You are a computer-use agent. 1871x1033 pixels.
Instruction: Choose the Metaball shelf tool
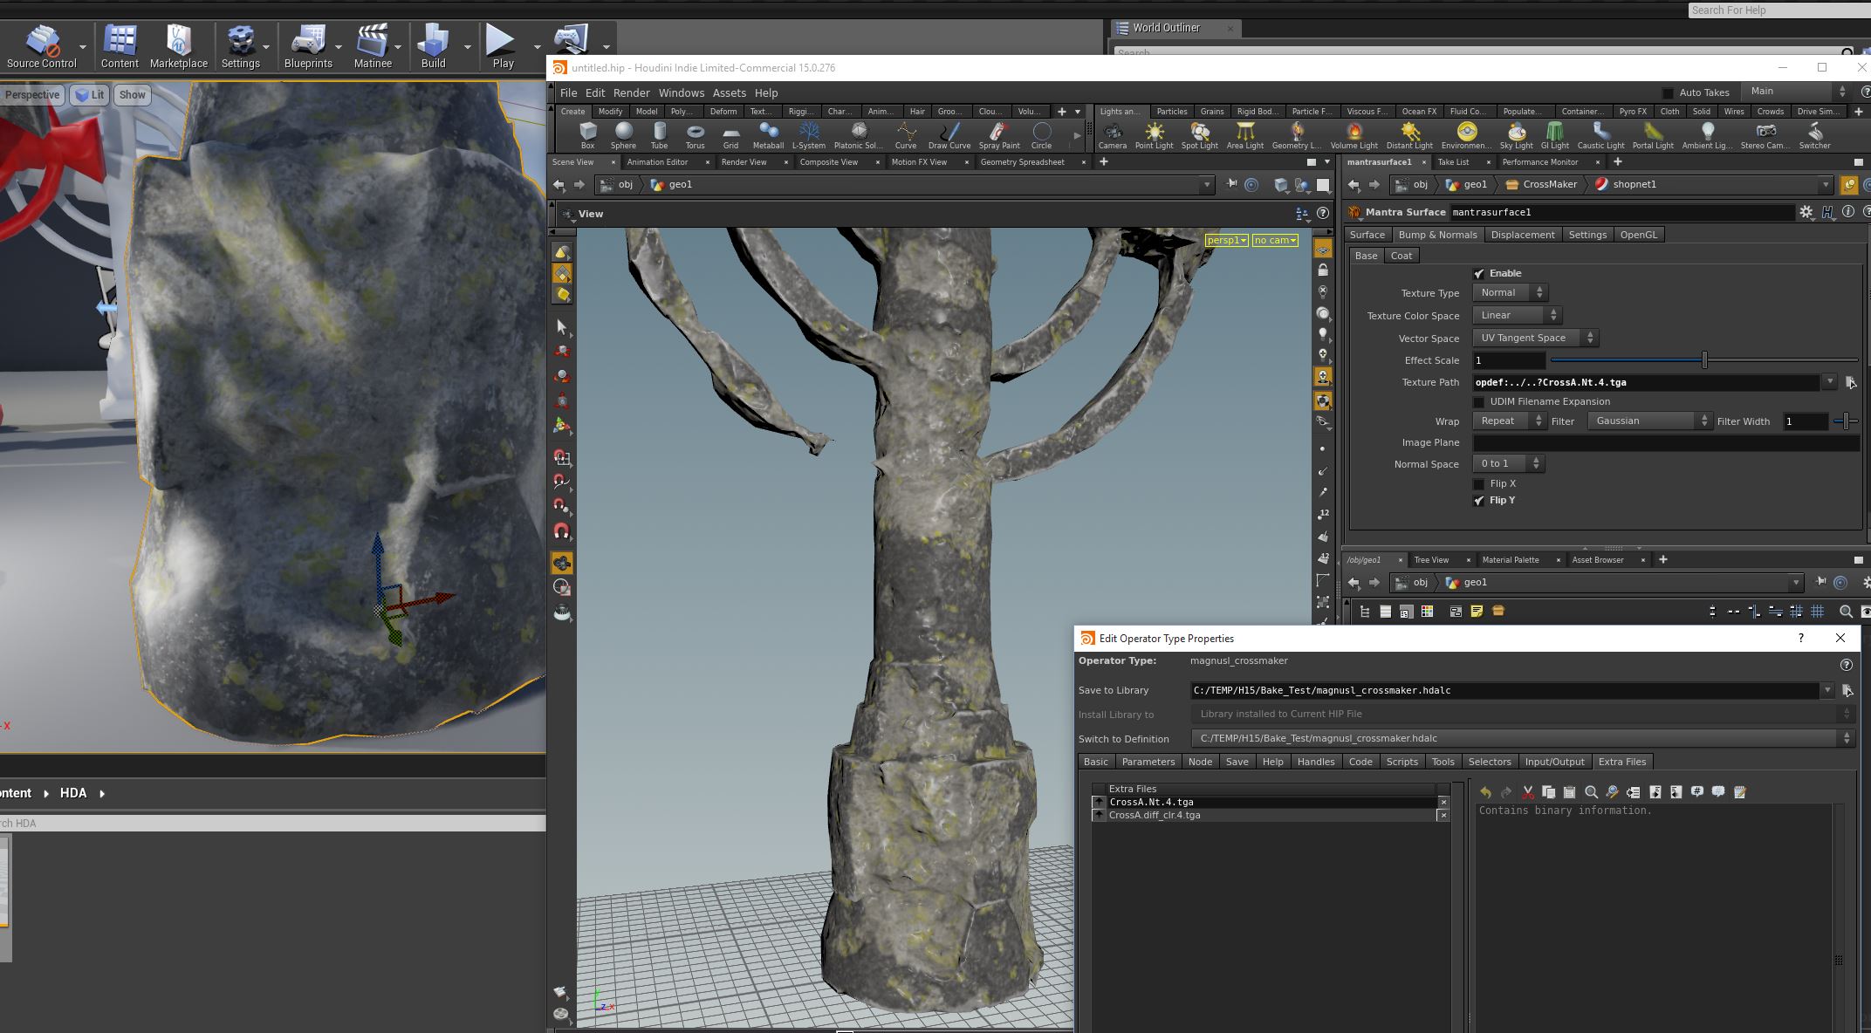pos(768,135)
